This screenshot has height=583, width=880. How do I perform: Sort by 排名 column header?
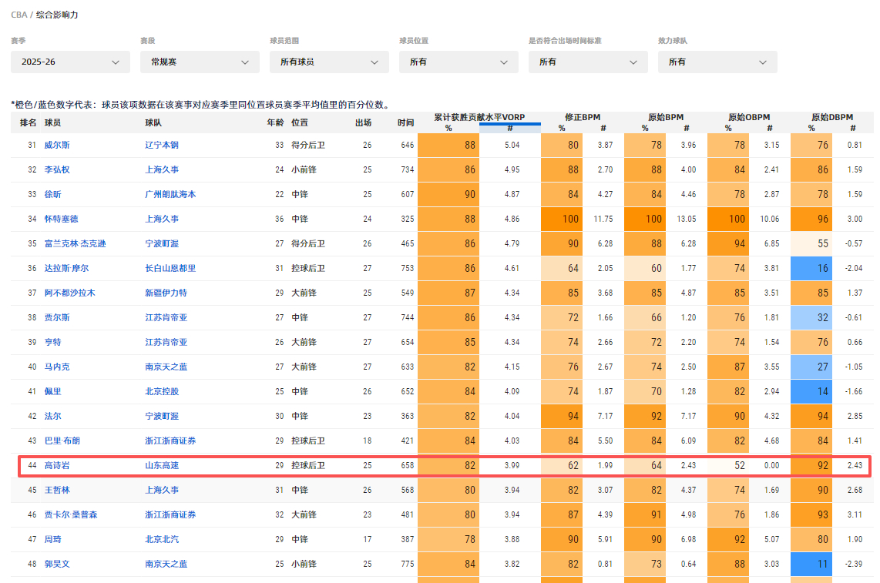tap(28, 122)
